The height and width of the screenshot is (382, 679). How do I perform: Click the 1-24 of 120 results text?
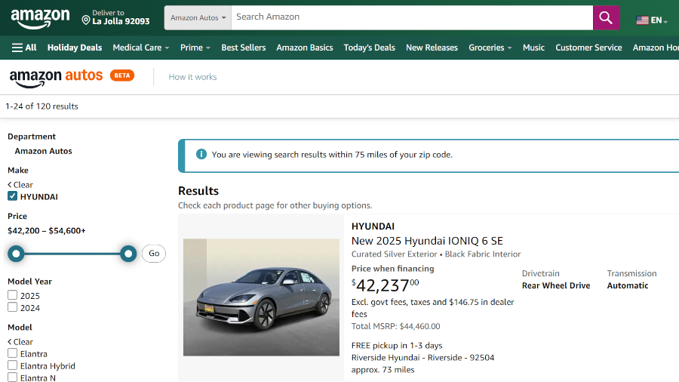click(41, 106)
